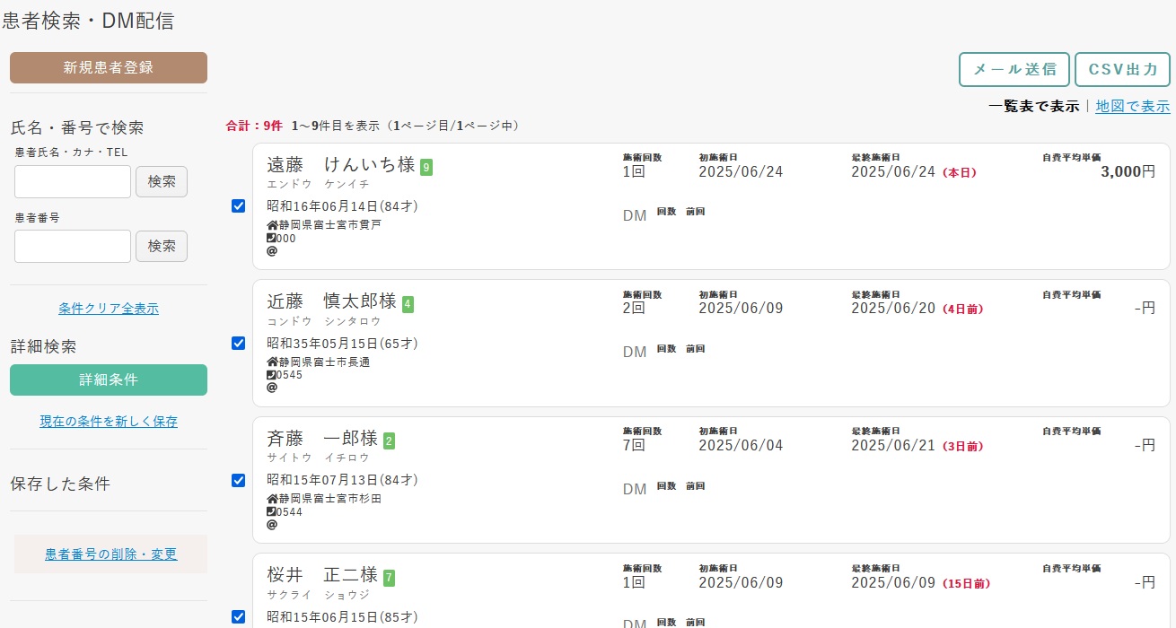This screenshot has width=1176, height=628.
Task: Click the 合計：9件 total count
Action: point(254,126)
